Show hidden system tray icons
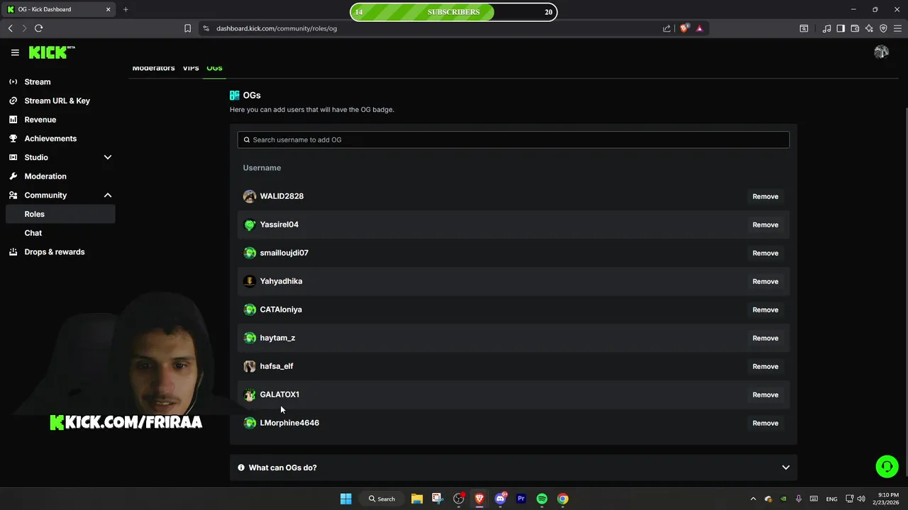Screen dimensions: 908x510 (x=753, y=499)
